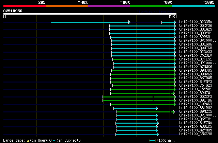The height and width of the screenshot is (143, 218).
Task: Click the AV518956 query name
Action: tap(13, 11)
